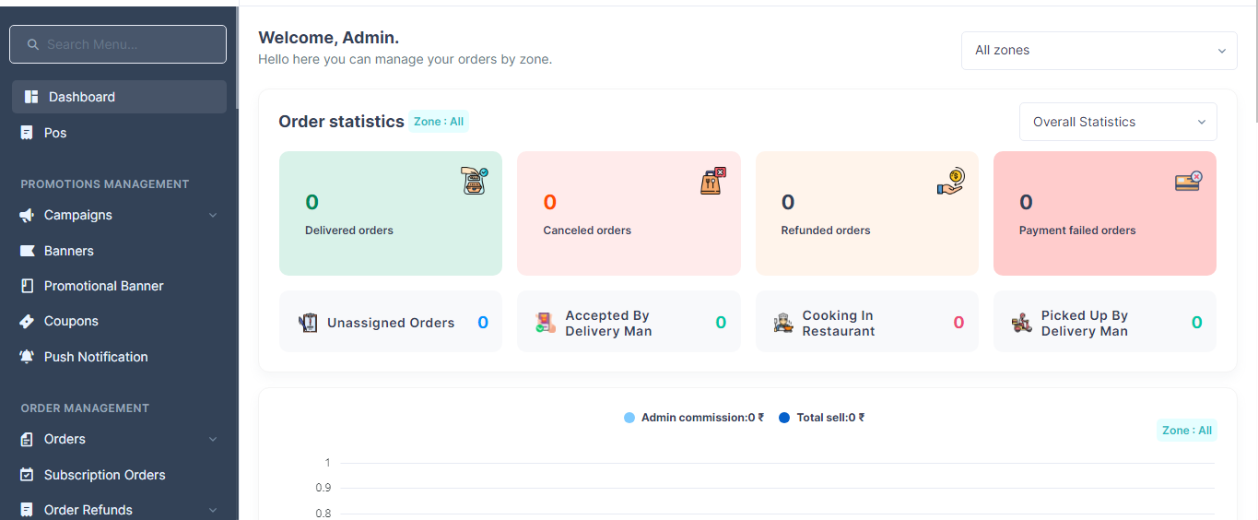Expand the Orders submenu chevron

pos(213,440)
